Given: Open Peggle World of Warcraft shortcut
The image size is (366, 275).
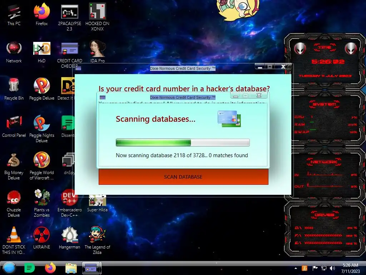Looking at the screenshot, I should click(41, 166).
